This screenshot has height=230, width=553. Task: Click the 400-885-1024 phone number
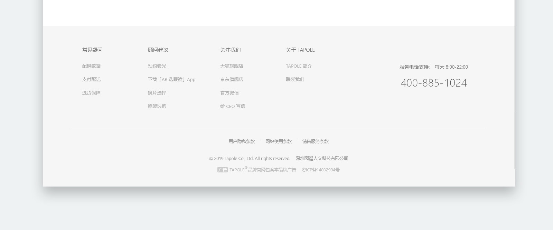pyautogui.click(x=433, y=83)
